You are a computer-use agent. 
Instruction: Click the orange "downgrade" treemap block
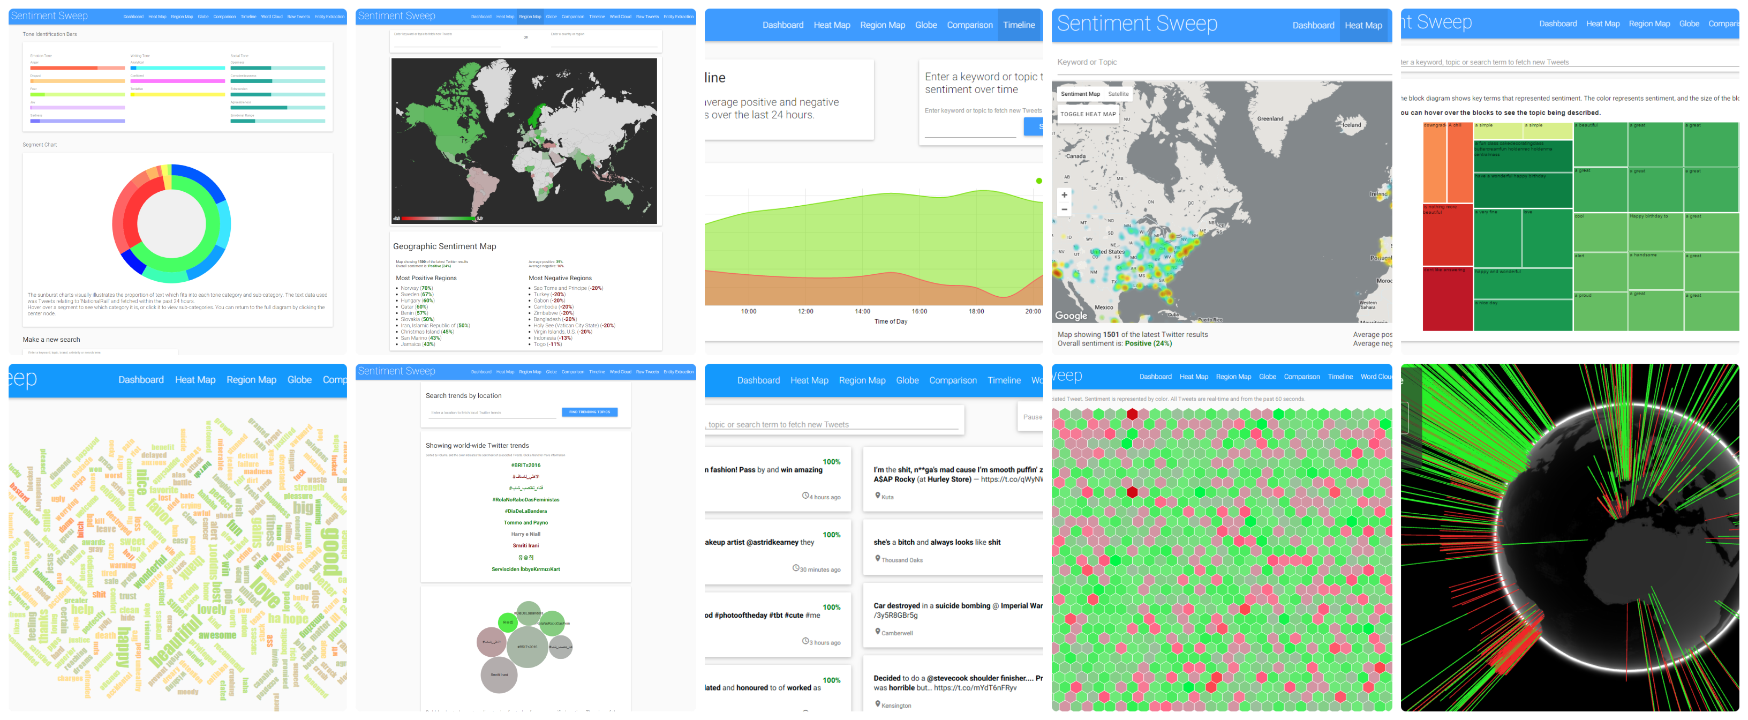point(1435,163)
